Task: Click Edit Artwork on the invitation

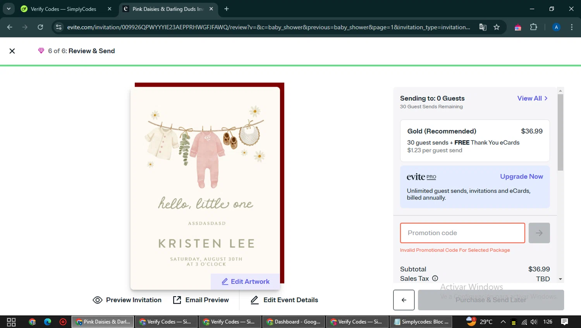Action: [x=246, y=282]
